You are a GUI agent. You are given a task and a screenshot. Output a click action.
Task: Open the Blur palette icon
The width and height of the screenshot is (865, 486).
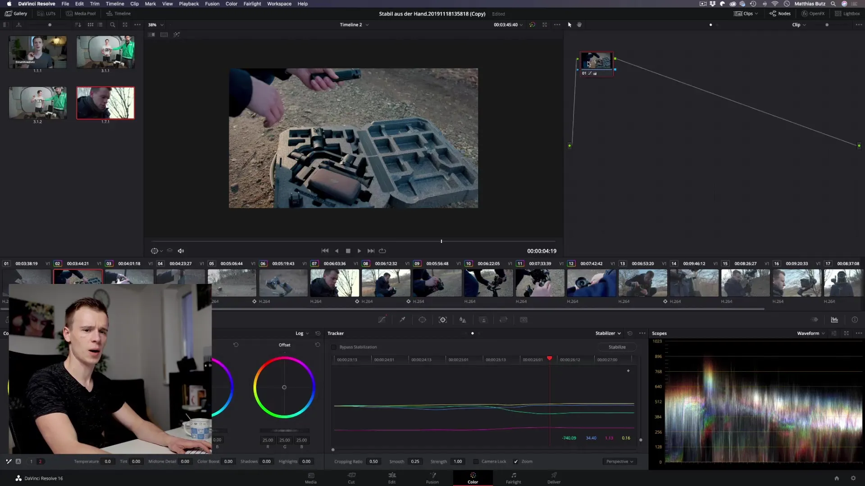pos(463,319)
